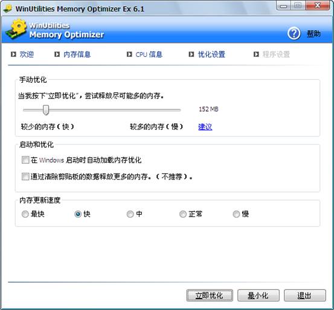Check the clear clipboard data option
Image resolution: width=334 pixels, height=310 pixels.
[x=25, y=176]
